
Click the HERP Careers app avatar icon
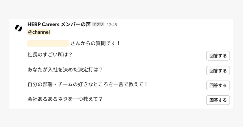tap(19, 28)
